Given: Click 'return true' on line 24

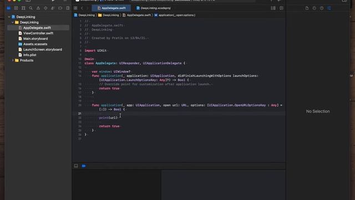Looking at the screenshot, I should coord(109,126).
